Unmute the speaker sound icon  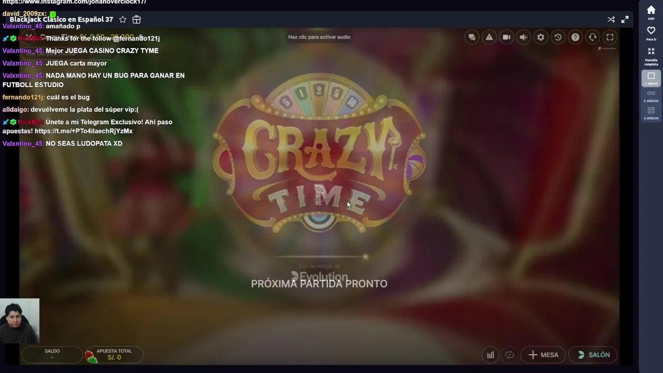click(x=524, y=37)
